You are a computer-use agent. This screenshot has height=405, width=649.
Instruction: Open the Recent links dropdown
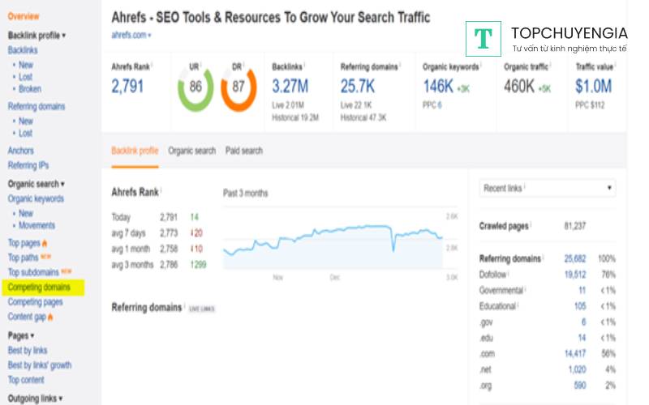548,188
